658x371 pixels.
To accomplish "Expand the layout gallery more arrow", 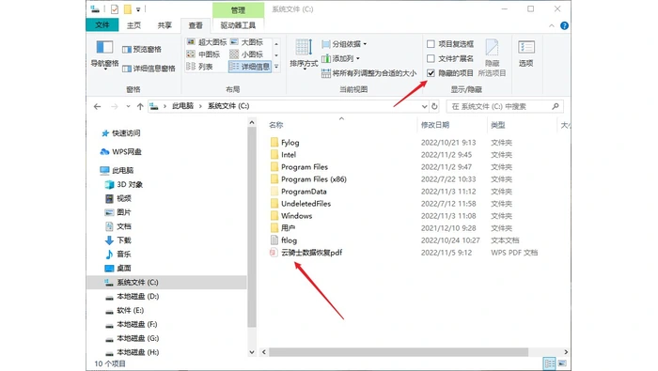I will point(276,67).
